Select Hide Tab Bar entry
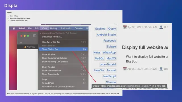 tap(63, 46)
